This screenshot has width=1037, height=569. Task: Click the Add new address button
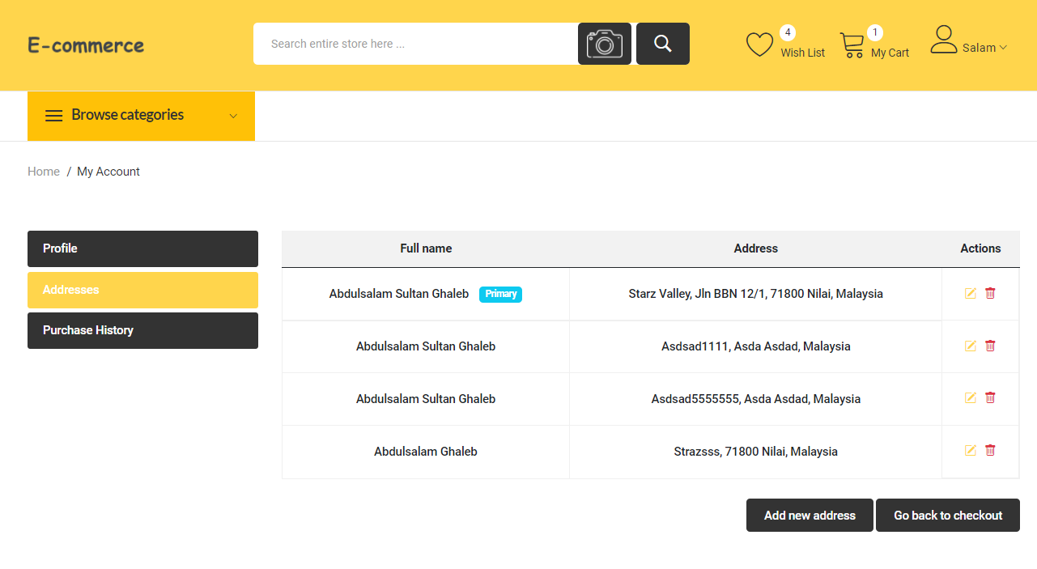[809, 515]
